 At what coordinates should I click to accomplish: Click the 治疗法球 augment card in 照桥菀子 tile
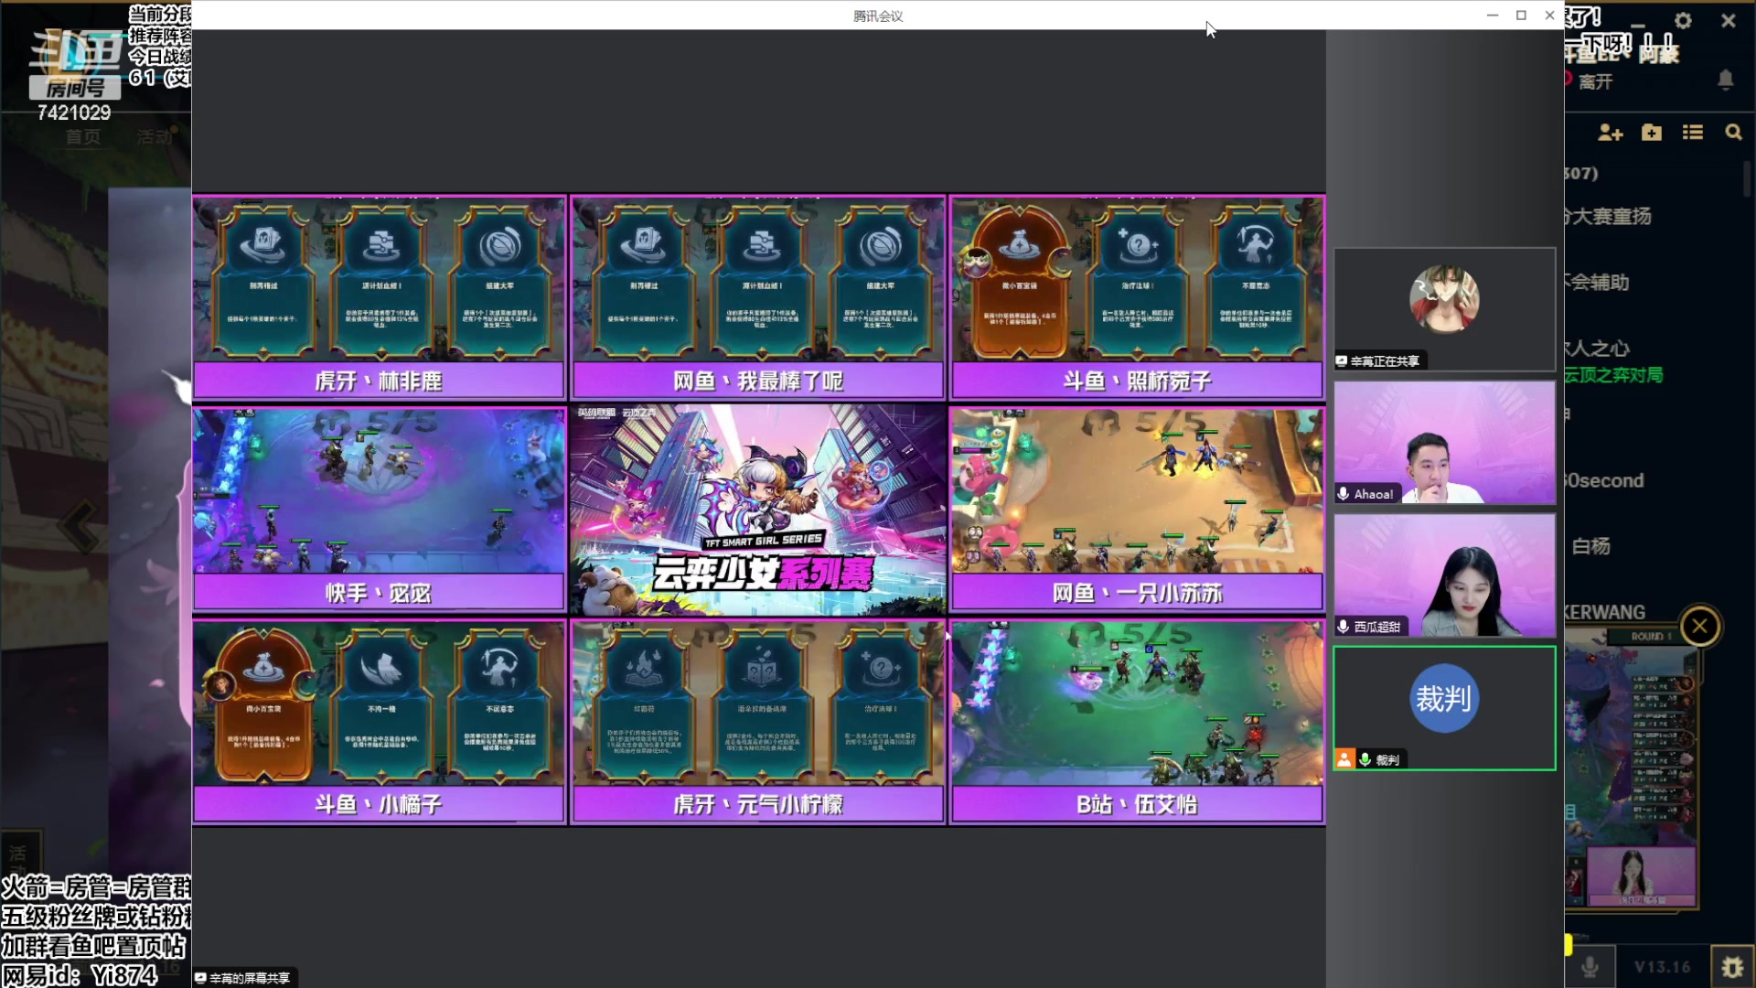point(1137,282)
